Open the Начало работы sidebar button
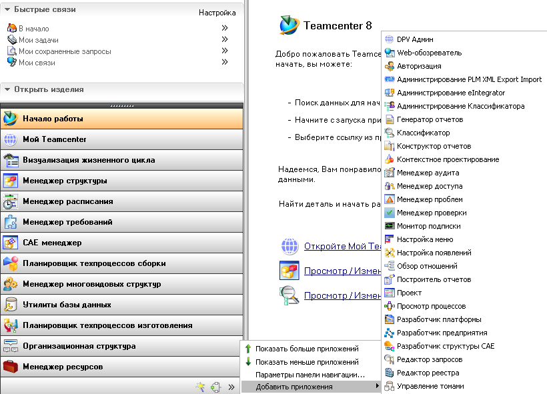The image size is (547, 394). [x=122, y=119]
